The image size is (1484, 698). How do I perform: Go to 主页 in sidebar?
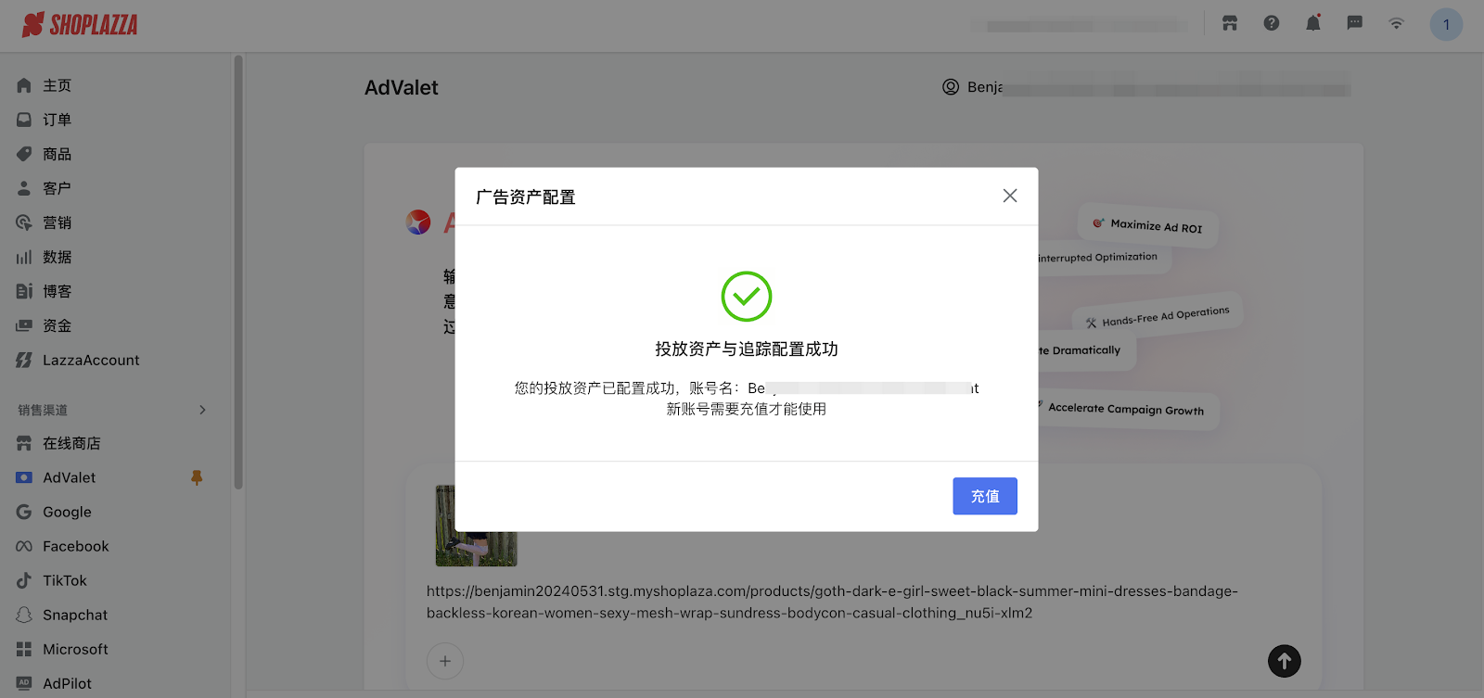coord(57,85)
